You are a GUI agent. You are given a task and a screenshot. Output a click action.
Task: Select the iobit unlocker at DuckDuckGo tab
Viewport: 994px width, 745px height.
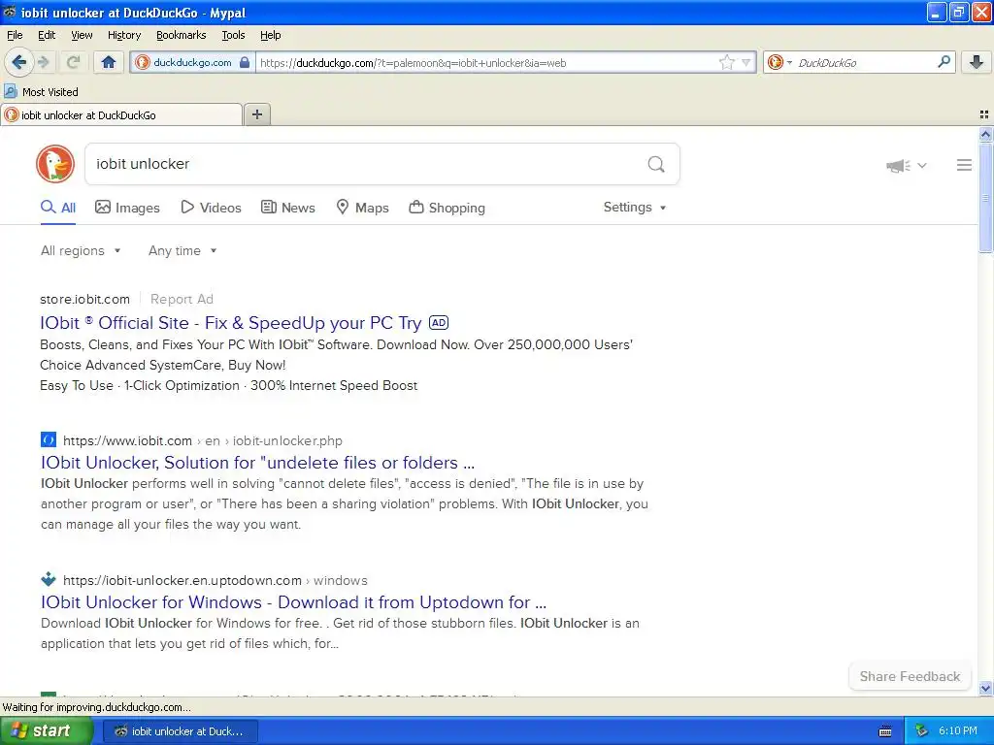tap(121, 114)
